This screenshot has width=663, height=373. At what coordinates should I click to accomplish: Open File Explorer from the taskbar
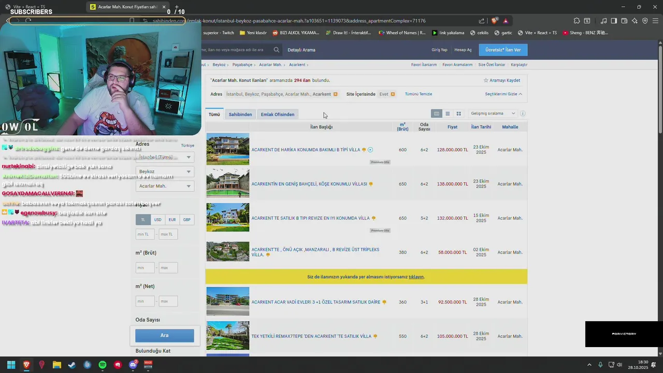click(57, 365)
